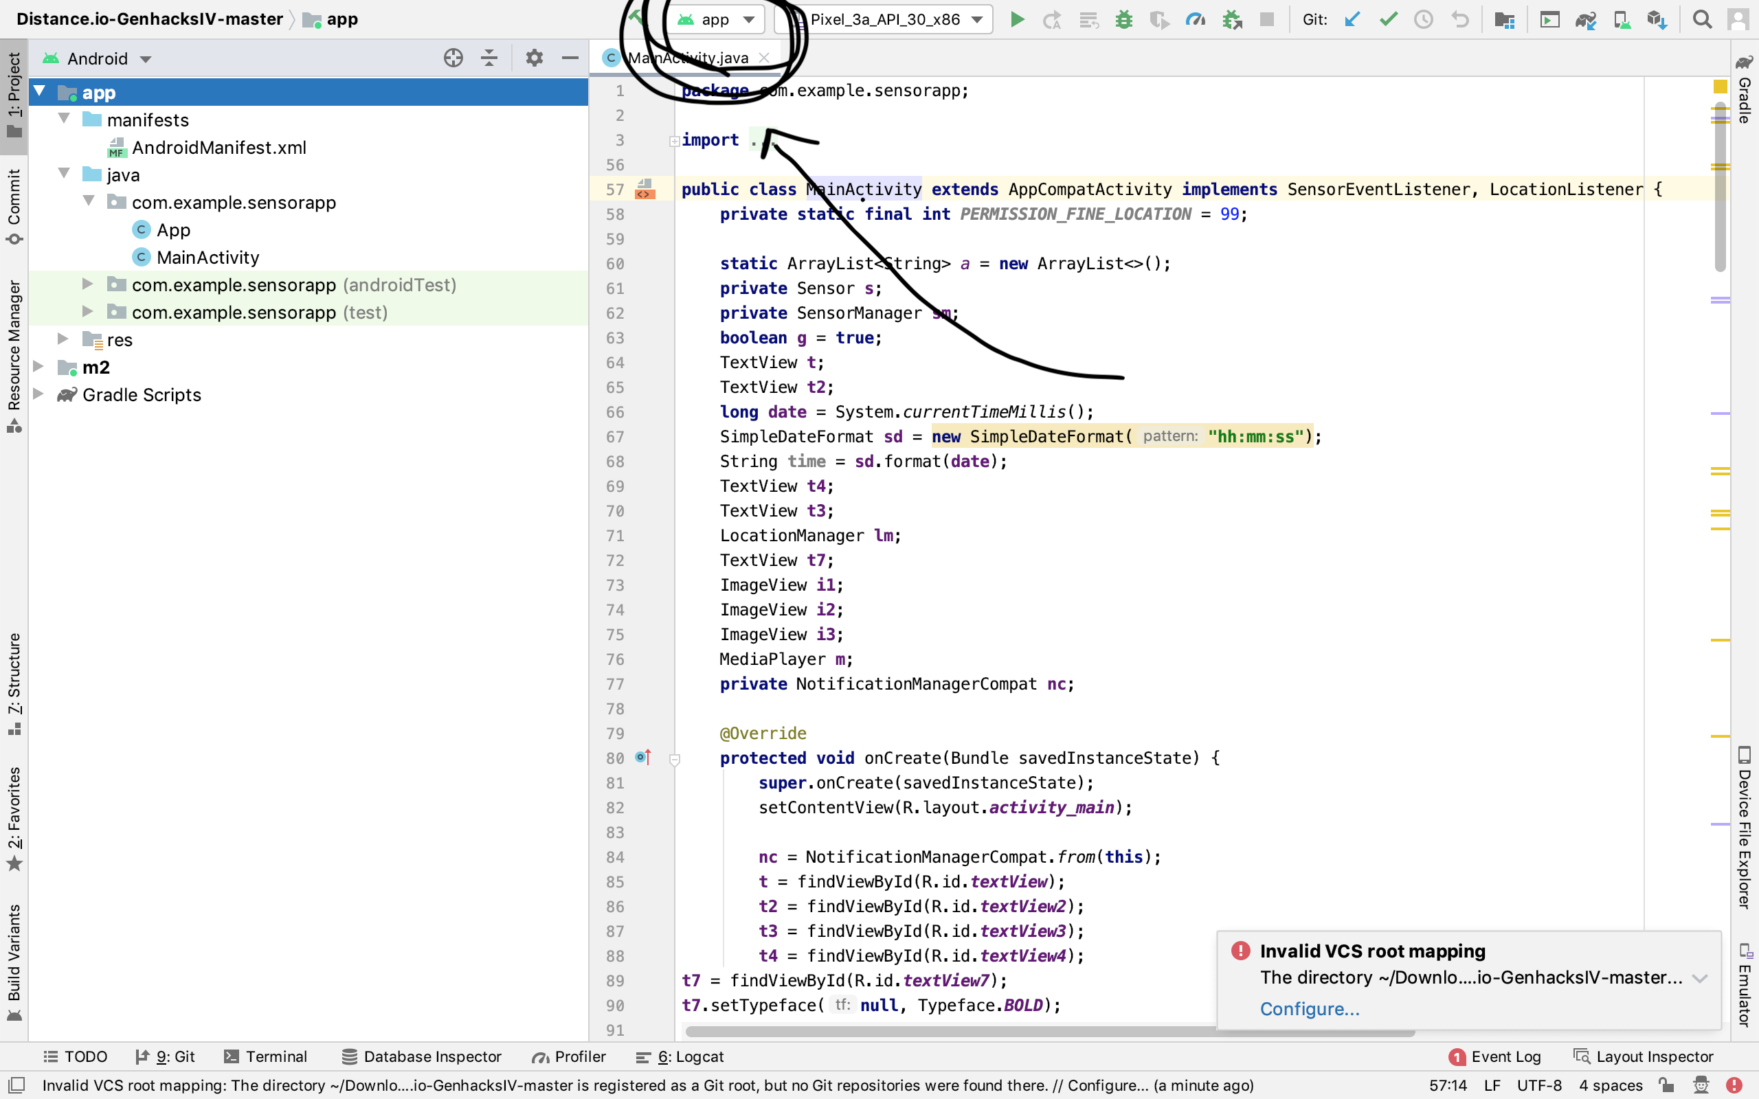
Task: Click the Configure... link in notification
Action: coord(1309,1009)
